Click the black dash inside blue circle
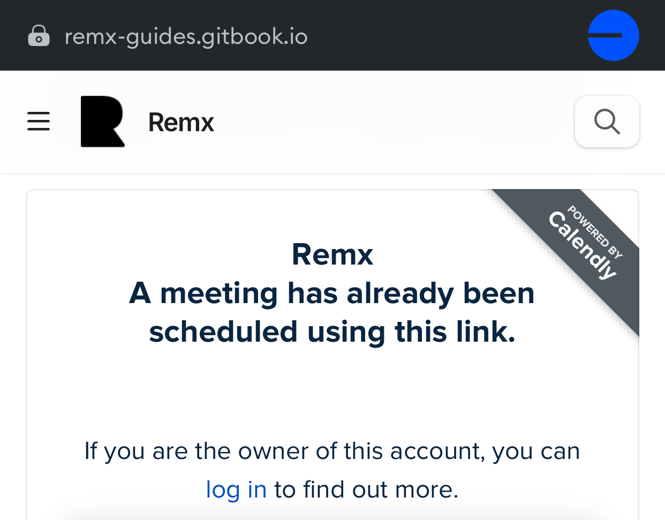Image resolution: width=665 pixels, height=520 pixels. point(605,36)
